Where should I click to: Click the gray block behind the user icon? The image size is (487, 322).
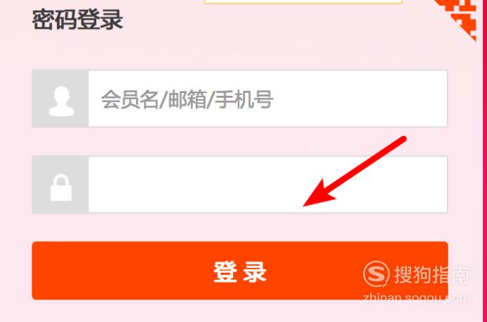[61, 99]
